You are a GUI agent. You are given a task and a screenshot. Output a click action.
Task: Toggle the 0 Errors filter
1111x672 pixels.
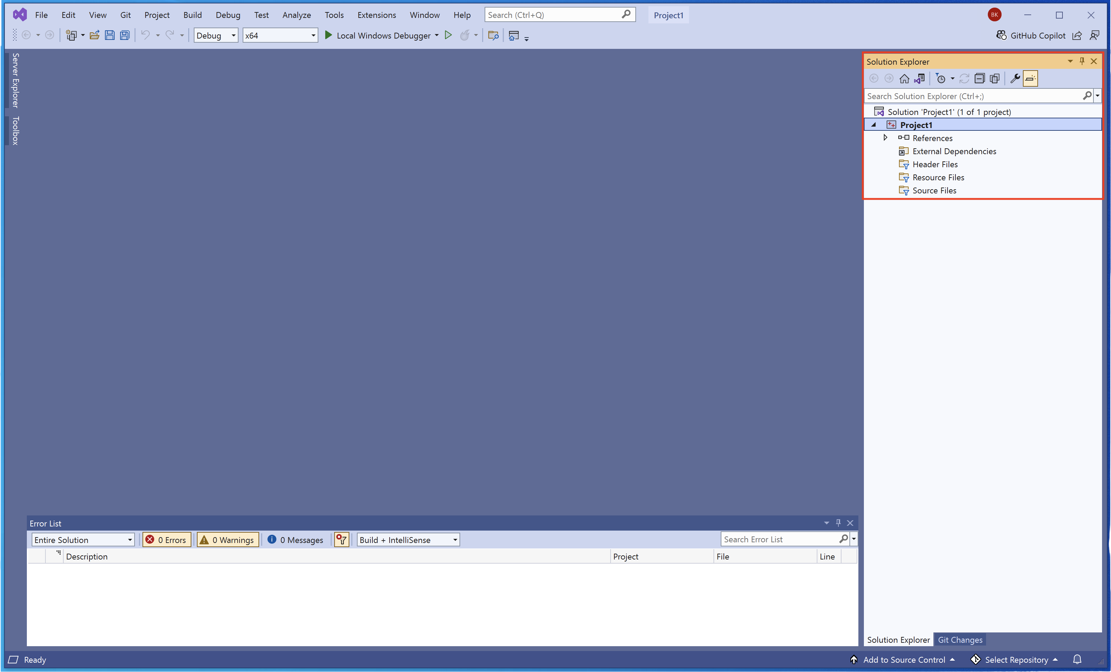coord(166,540)
